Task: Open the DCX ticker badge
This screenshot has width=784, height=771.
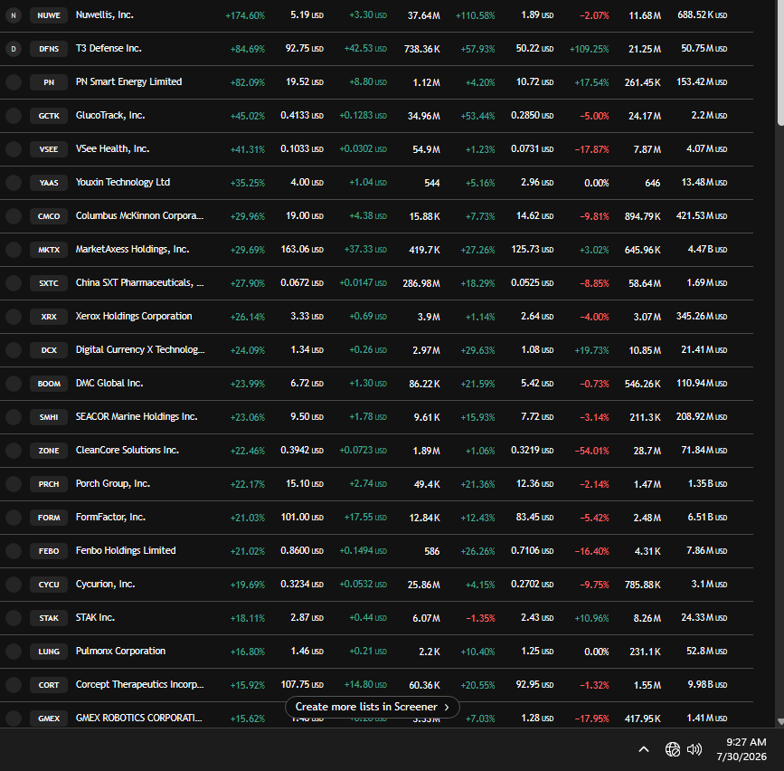Action: (49, 350)
